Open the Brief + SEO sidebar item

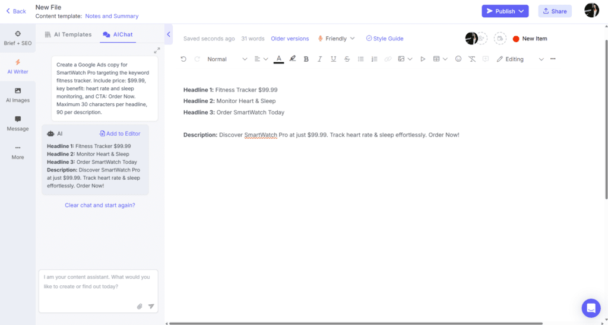[18, 39]
